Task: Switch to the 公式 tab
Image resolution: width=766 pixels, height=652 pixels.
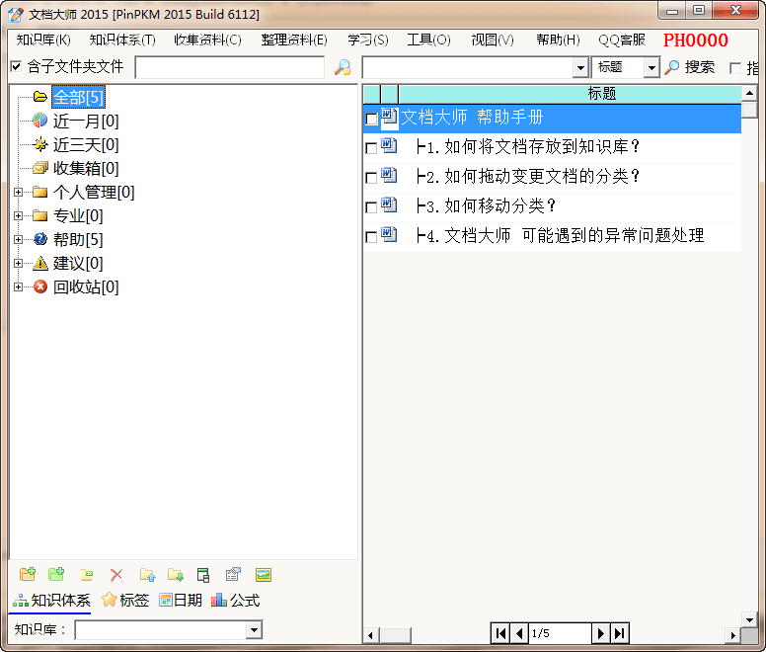Action: tap(236, 600)
